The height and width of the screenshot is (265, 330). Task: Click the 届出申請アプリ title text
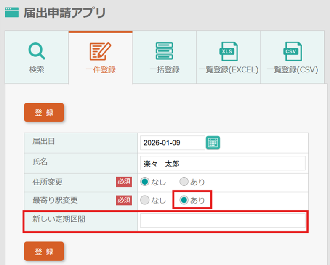click(64, 13)
